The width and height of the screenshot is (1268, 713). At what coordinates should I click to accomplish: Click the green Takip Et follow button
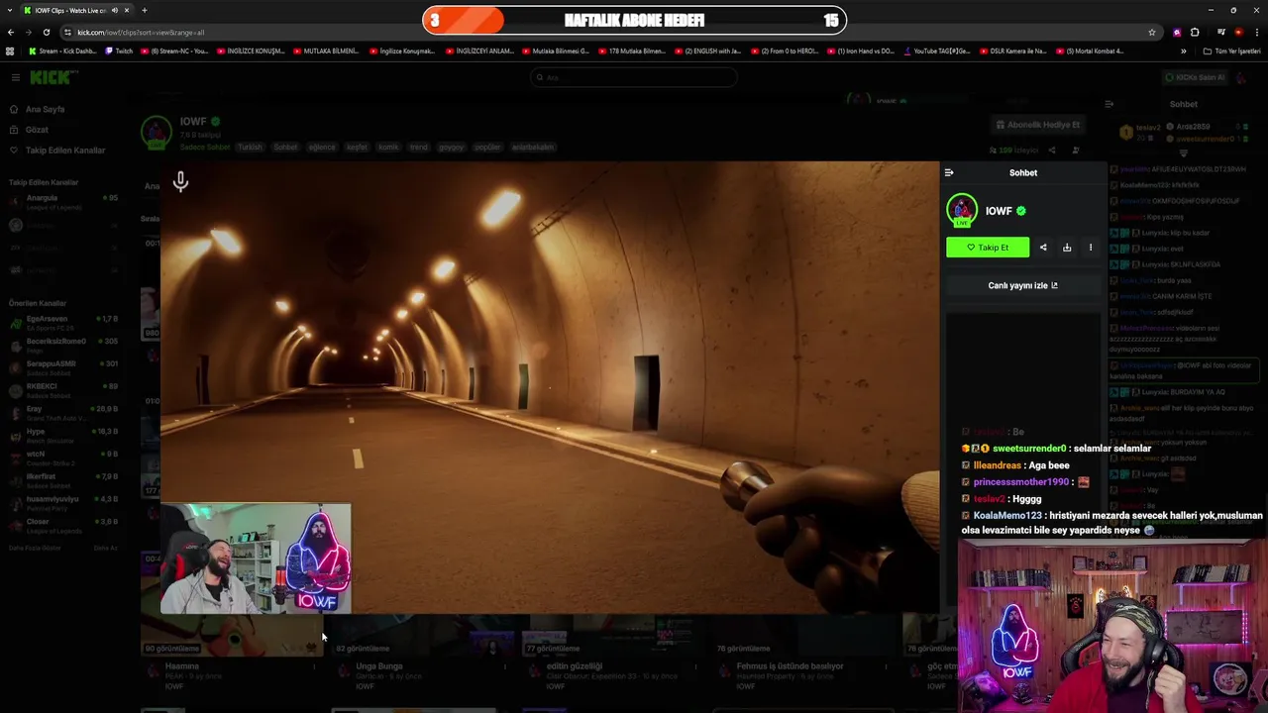[988, 248]
